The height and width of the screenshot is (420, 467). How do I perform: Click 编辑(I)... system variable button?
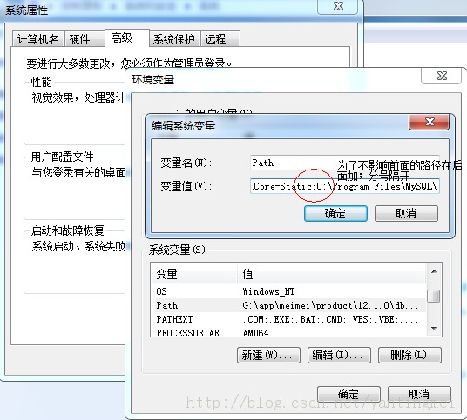coord(339,355)
